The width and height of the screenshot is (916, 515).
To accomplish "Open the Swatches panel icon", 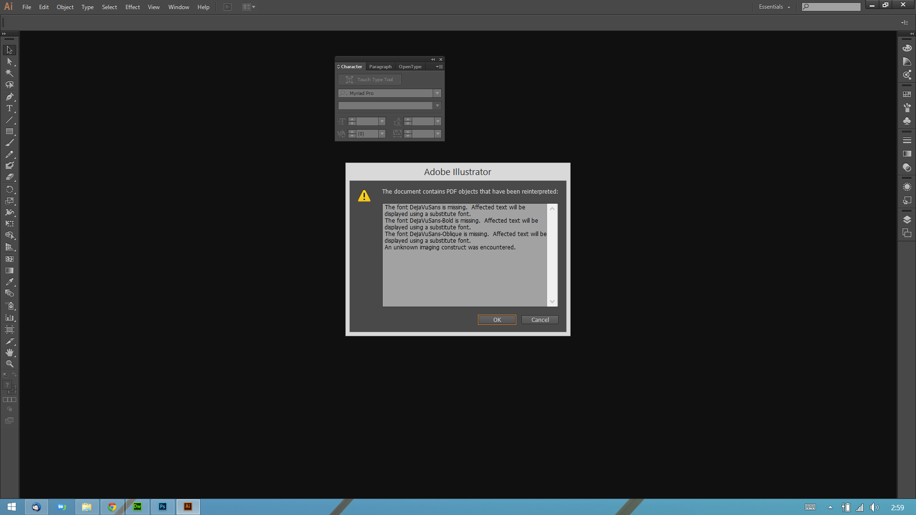I will coord(907,94).
